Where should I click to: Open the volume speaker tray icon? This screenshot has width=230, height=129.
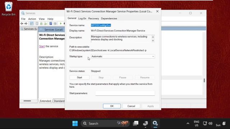pos(210,123)
